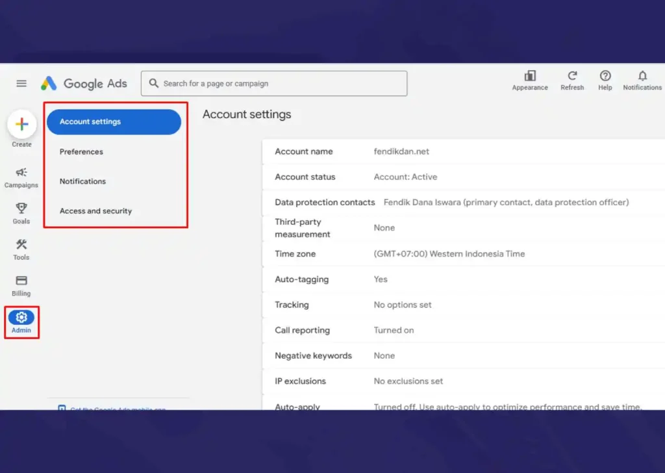Open Tools in the sidebar
665x473 pixels.
coord(21,249)
